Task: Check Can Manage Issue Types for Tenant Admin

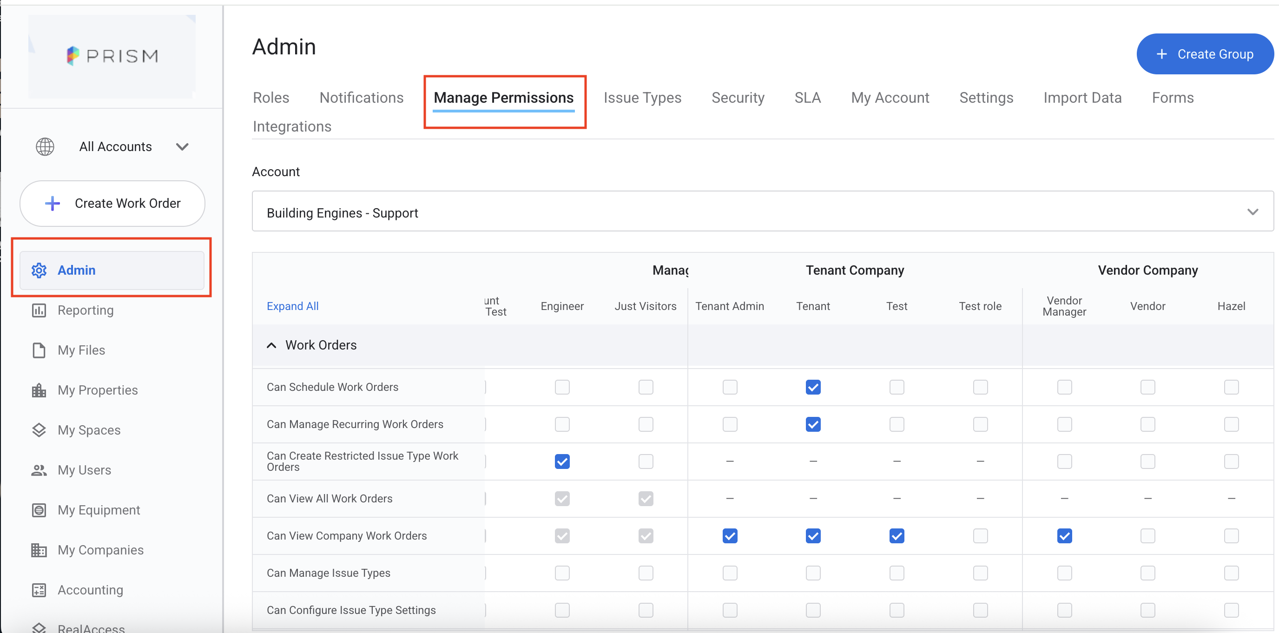Action: 729,574
